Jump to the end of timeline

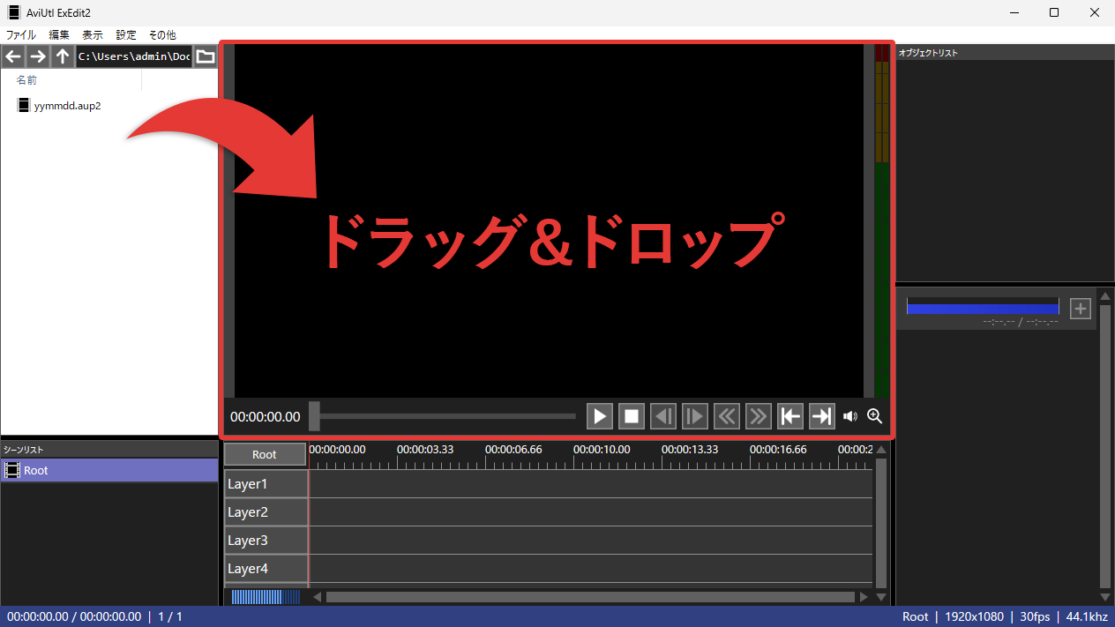[822, 416]
